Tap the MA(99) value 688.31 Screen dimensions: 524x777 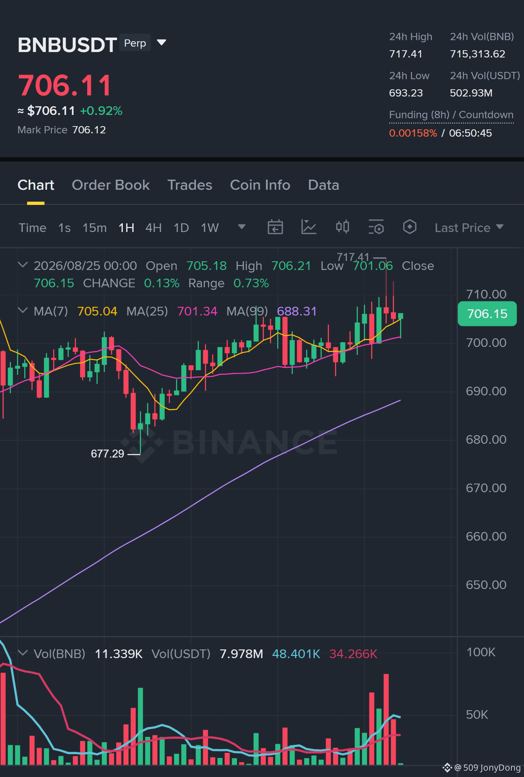297,311
